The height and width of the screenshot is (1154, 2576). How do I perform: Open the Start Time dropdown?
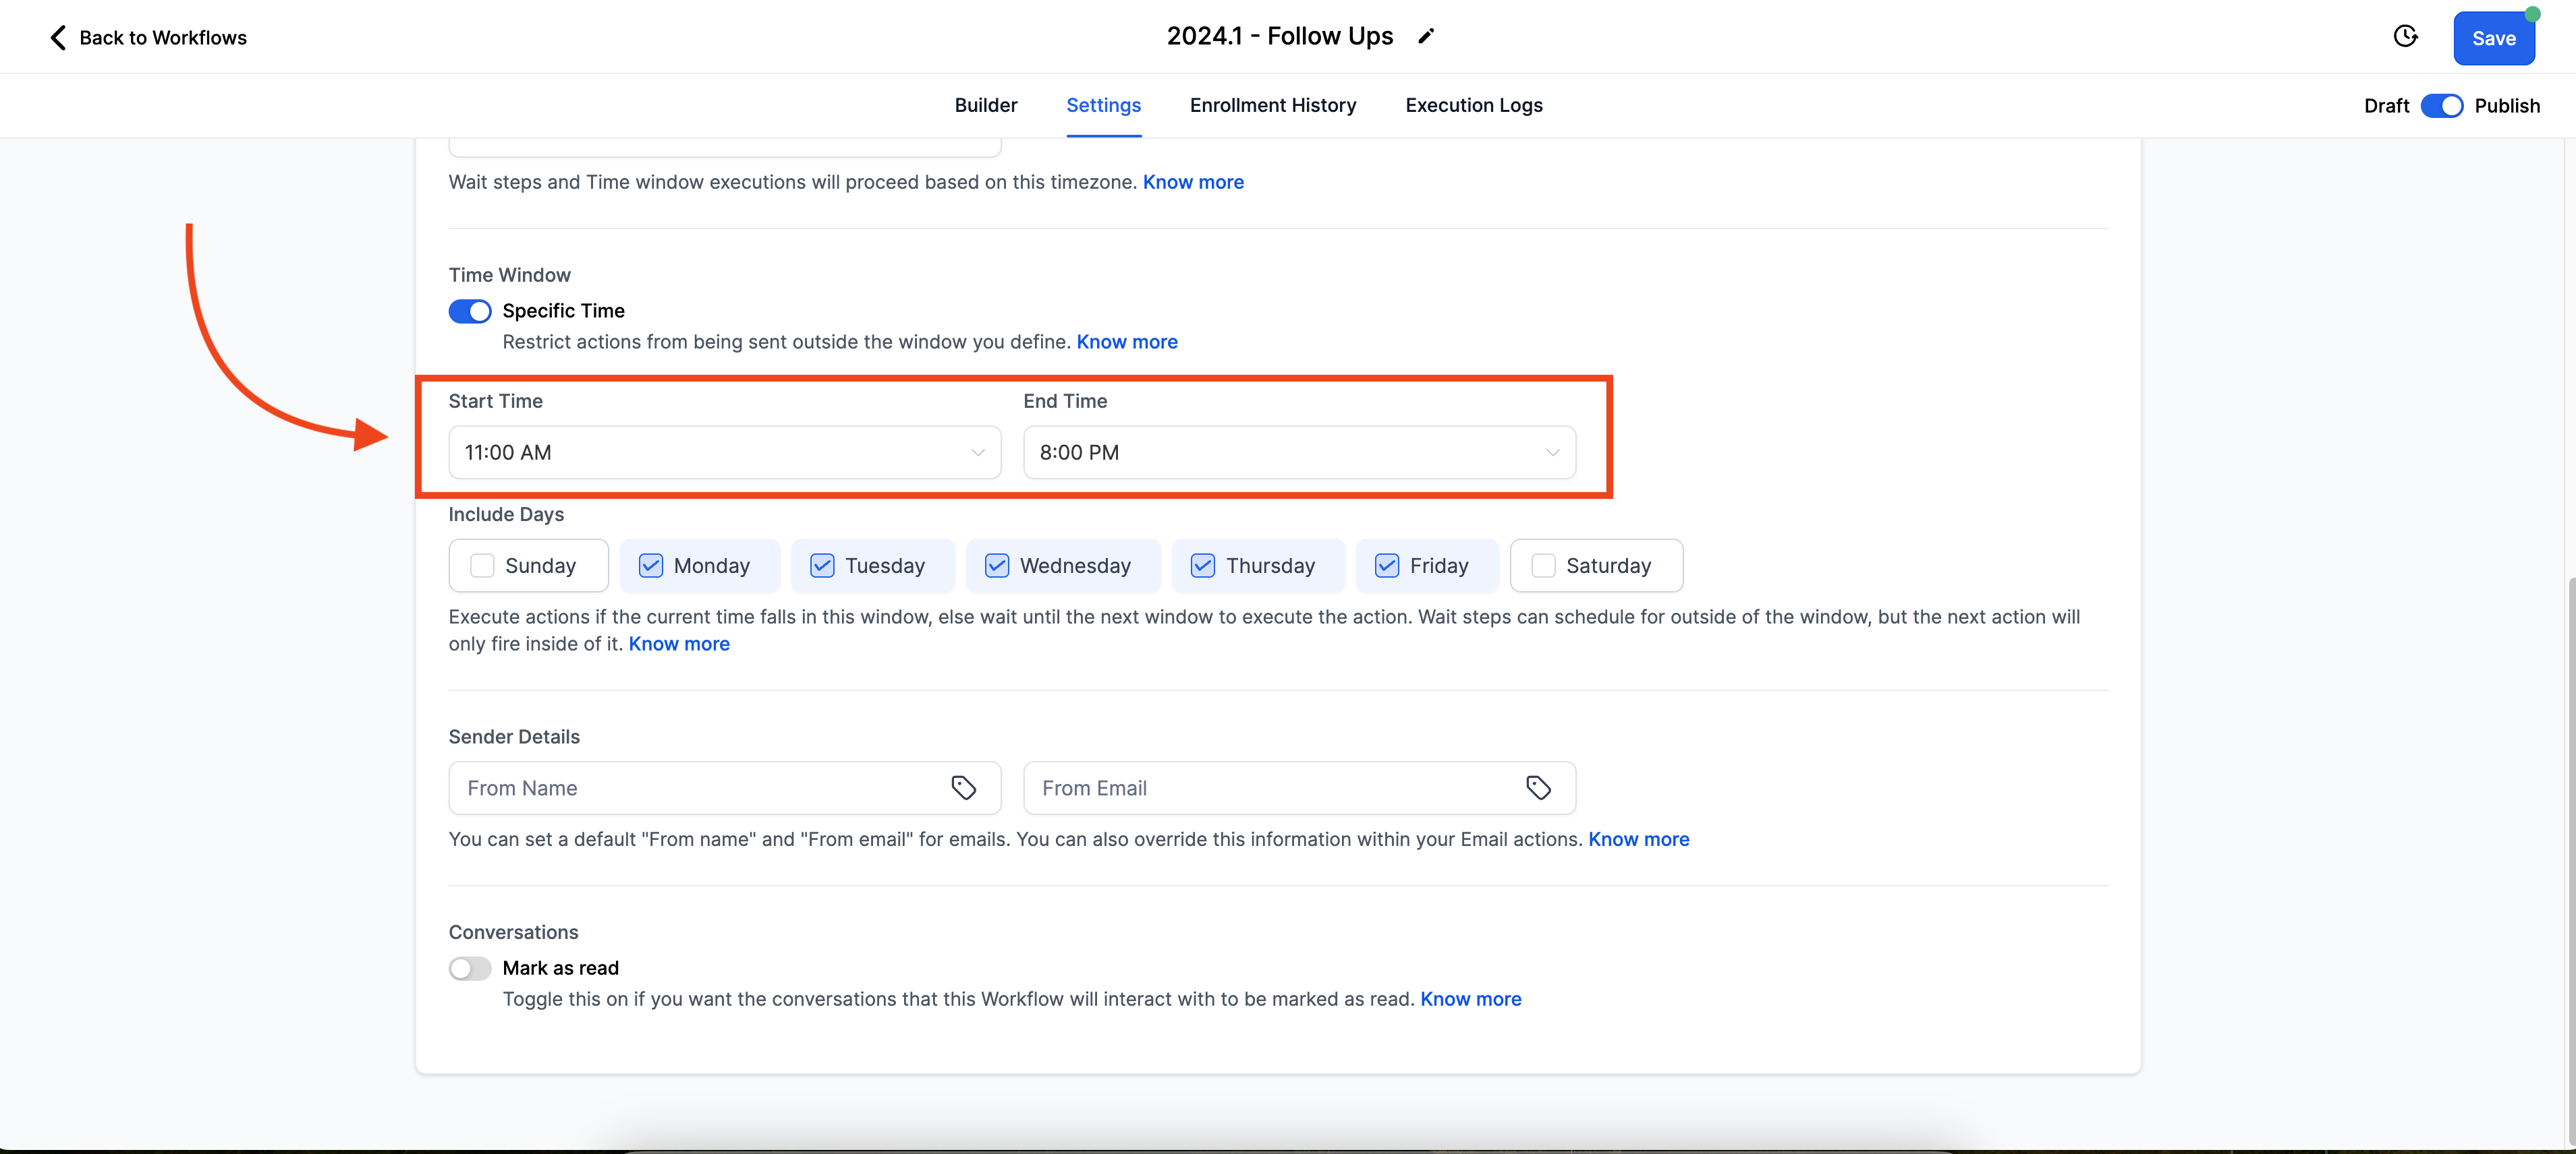pos(724,452)
